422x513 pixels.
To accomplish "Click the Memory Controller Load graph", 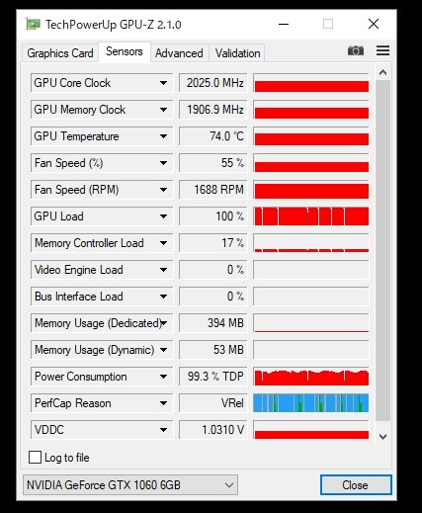I will 311,243.
